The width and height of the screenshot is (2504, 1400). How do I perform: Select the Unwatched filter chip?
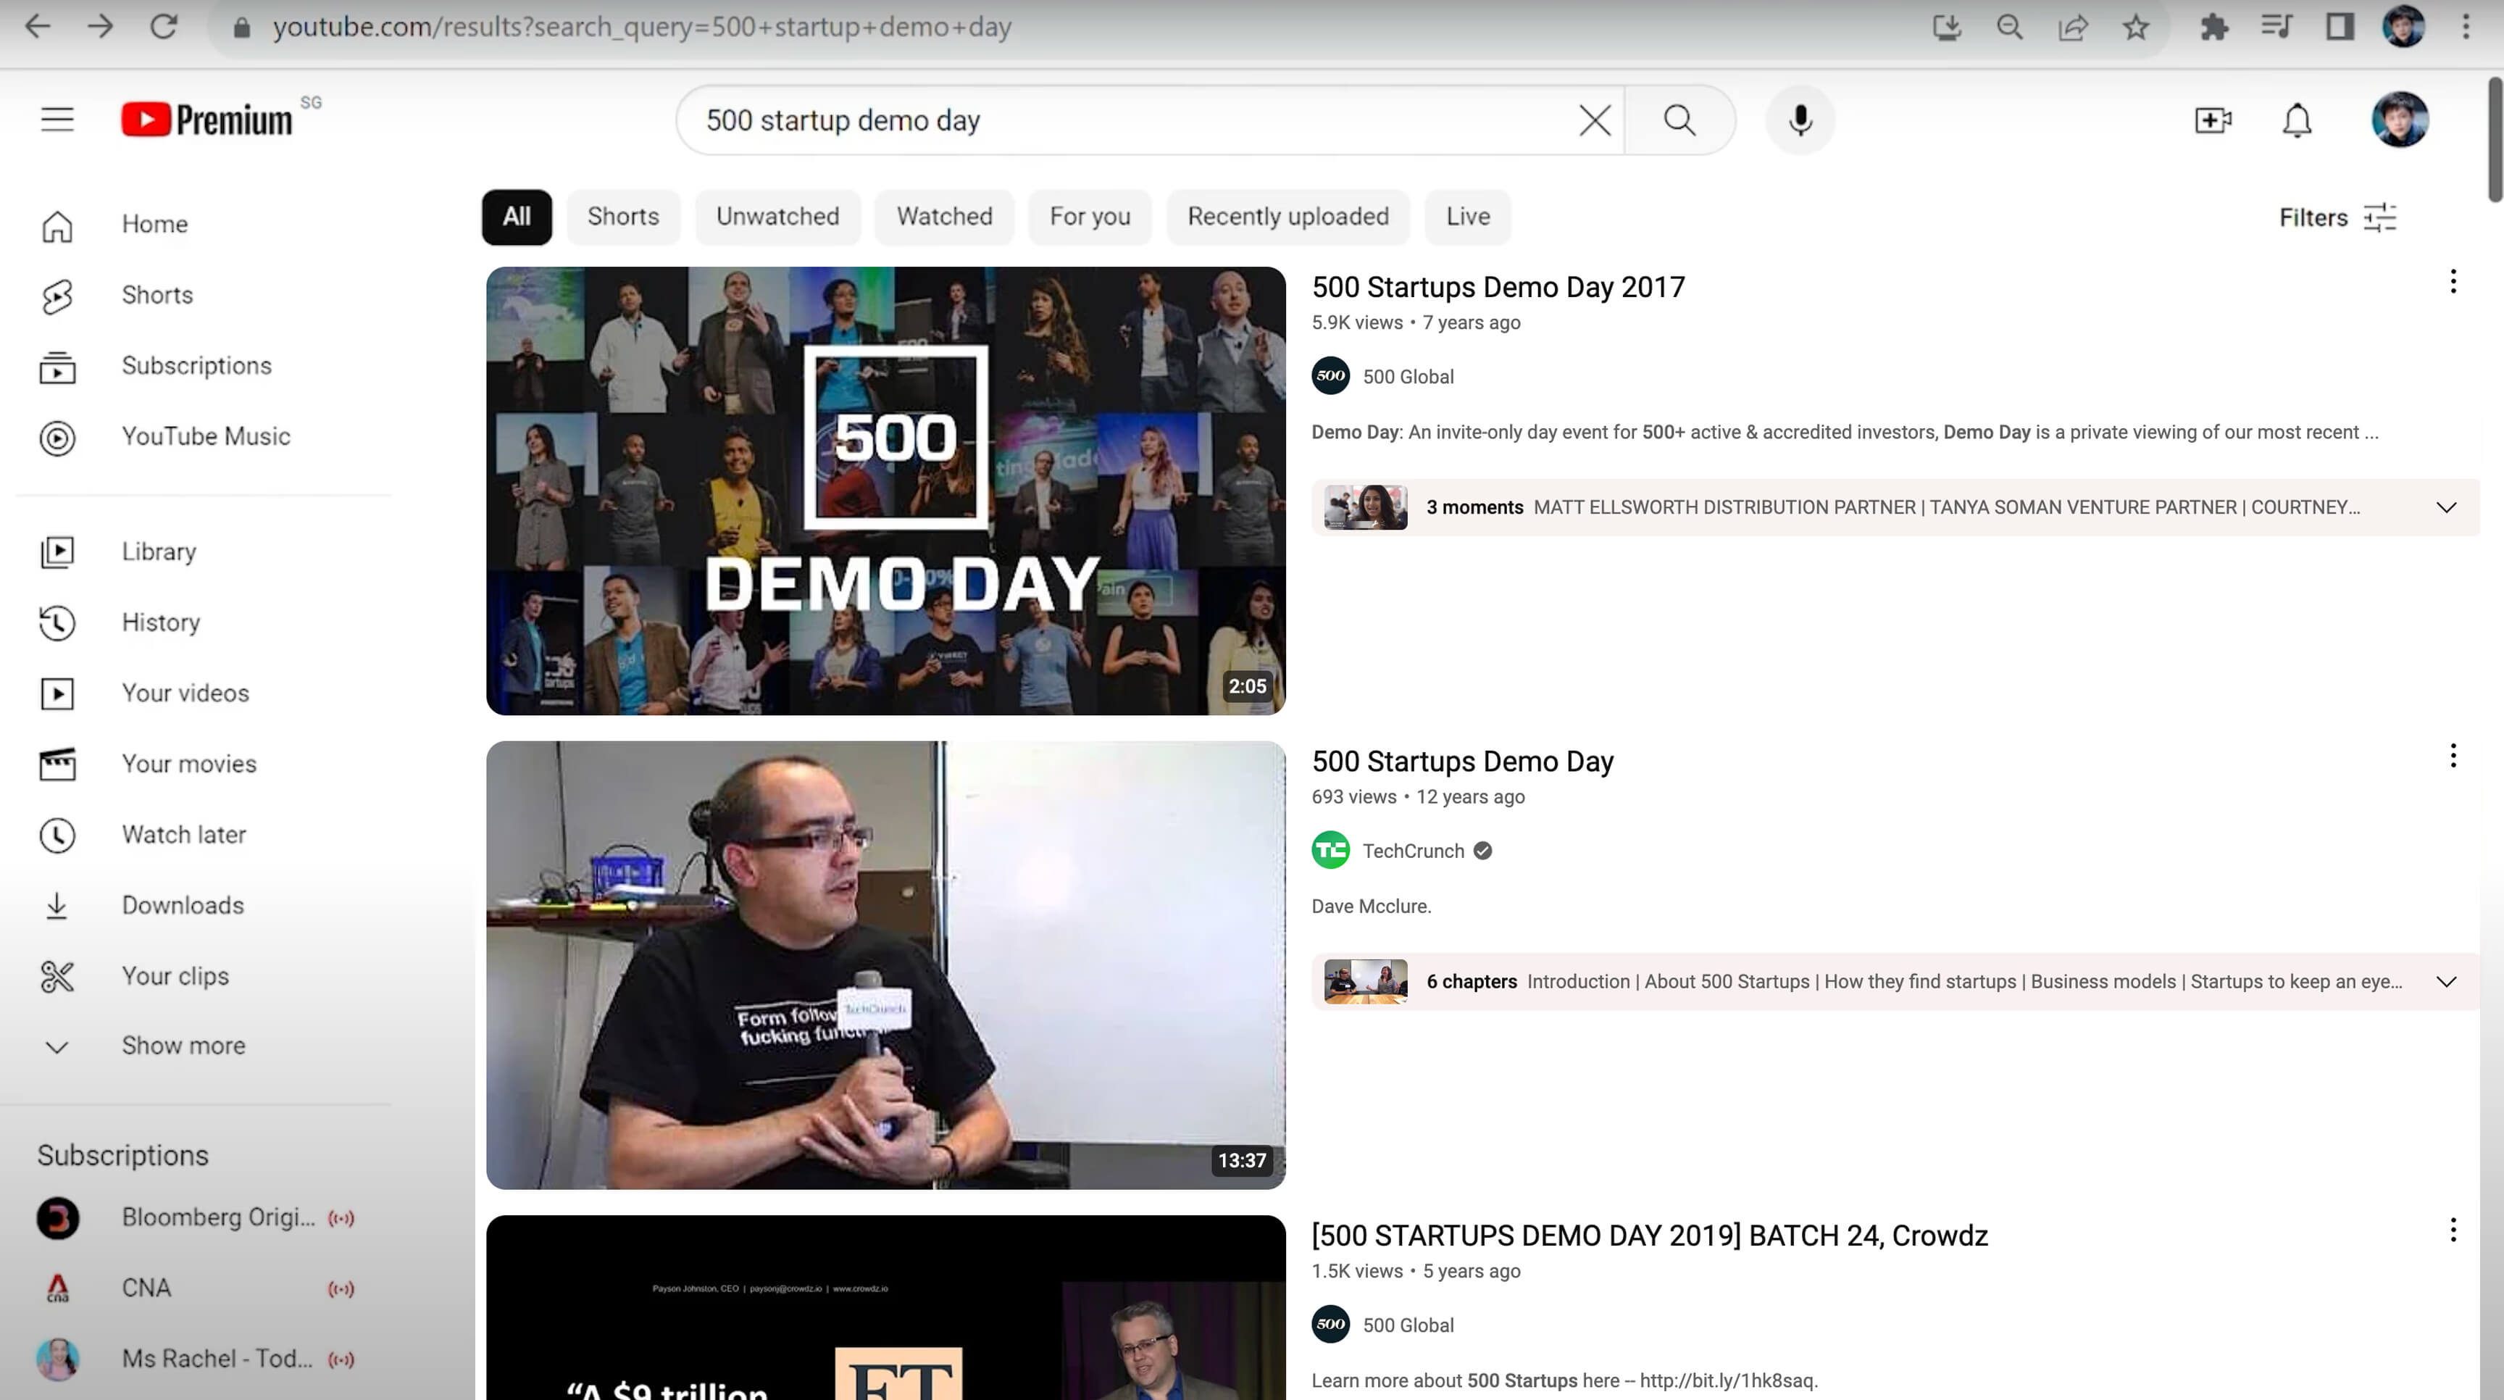coord(777,216)
